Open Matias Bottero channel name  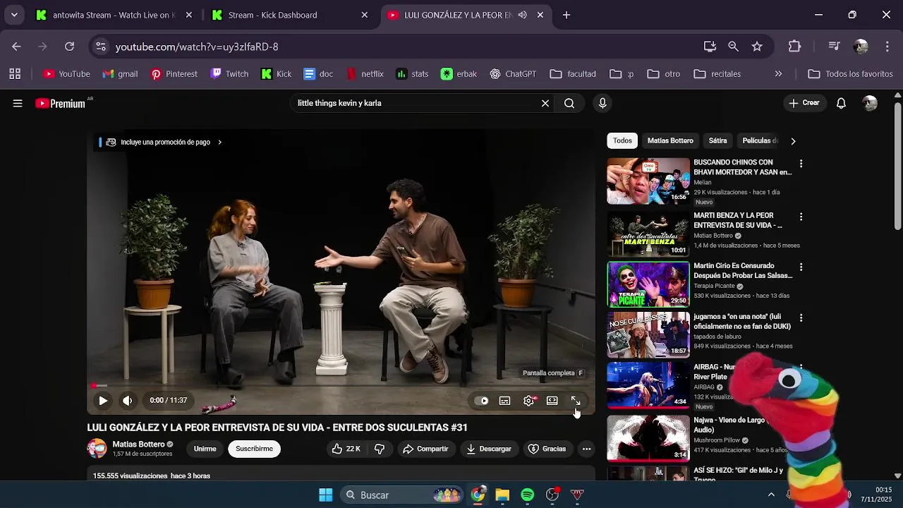138,444
